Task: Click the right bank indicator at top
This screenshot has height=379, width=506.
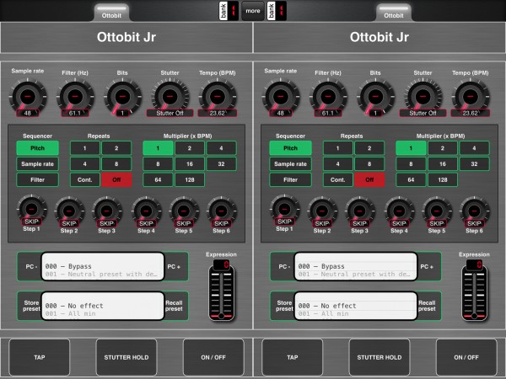Action: coord(277,11)
